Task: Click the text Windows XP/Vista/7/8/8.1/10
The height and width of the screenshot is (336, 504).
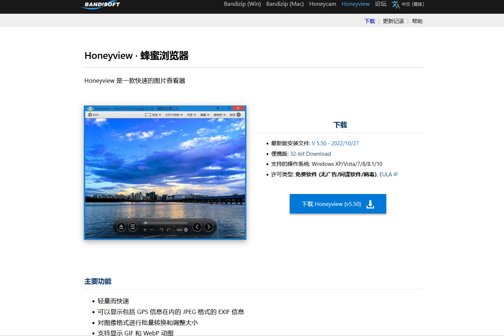Action: [347, 164]
